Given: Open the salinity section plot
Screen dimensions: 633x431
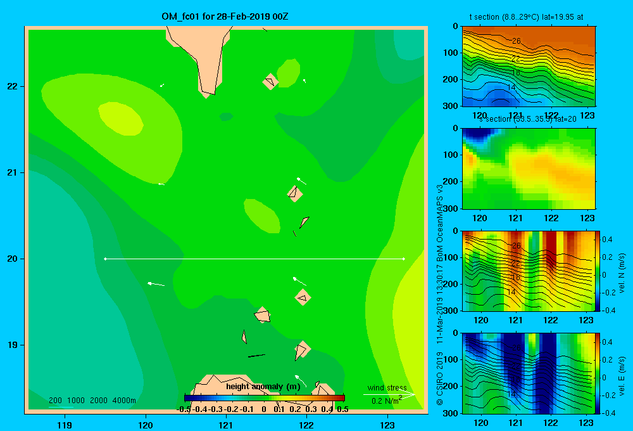Looking at the screenshot, I should click(x=529, y=169).
